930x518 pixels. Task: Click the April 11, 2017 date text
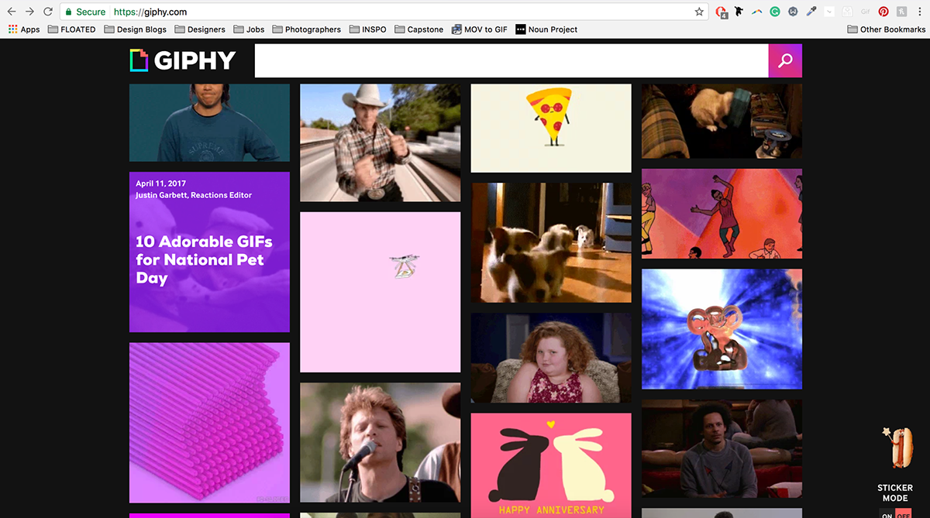159,184
